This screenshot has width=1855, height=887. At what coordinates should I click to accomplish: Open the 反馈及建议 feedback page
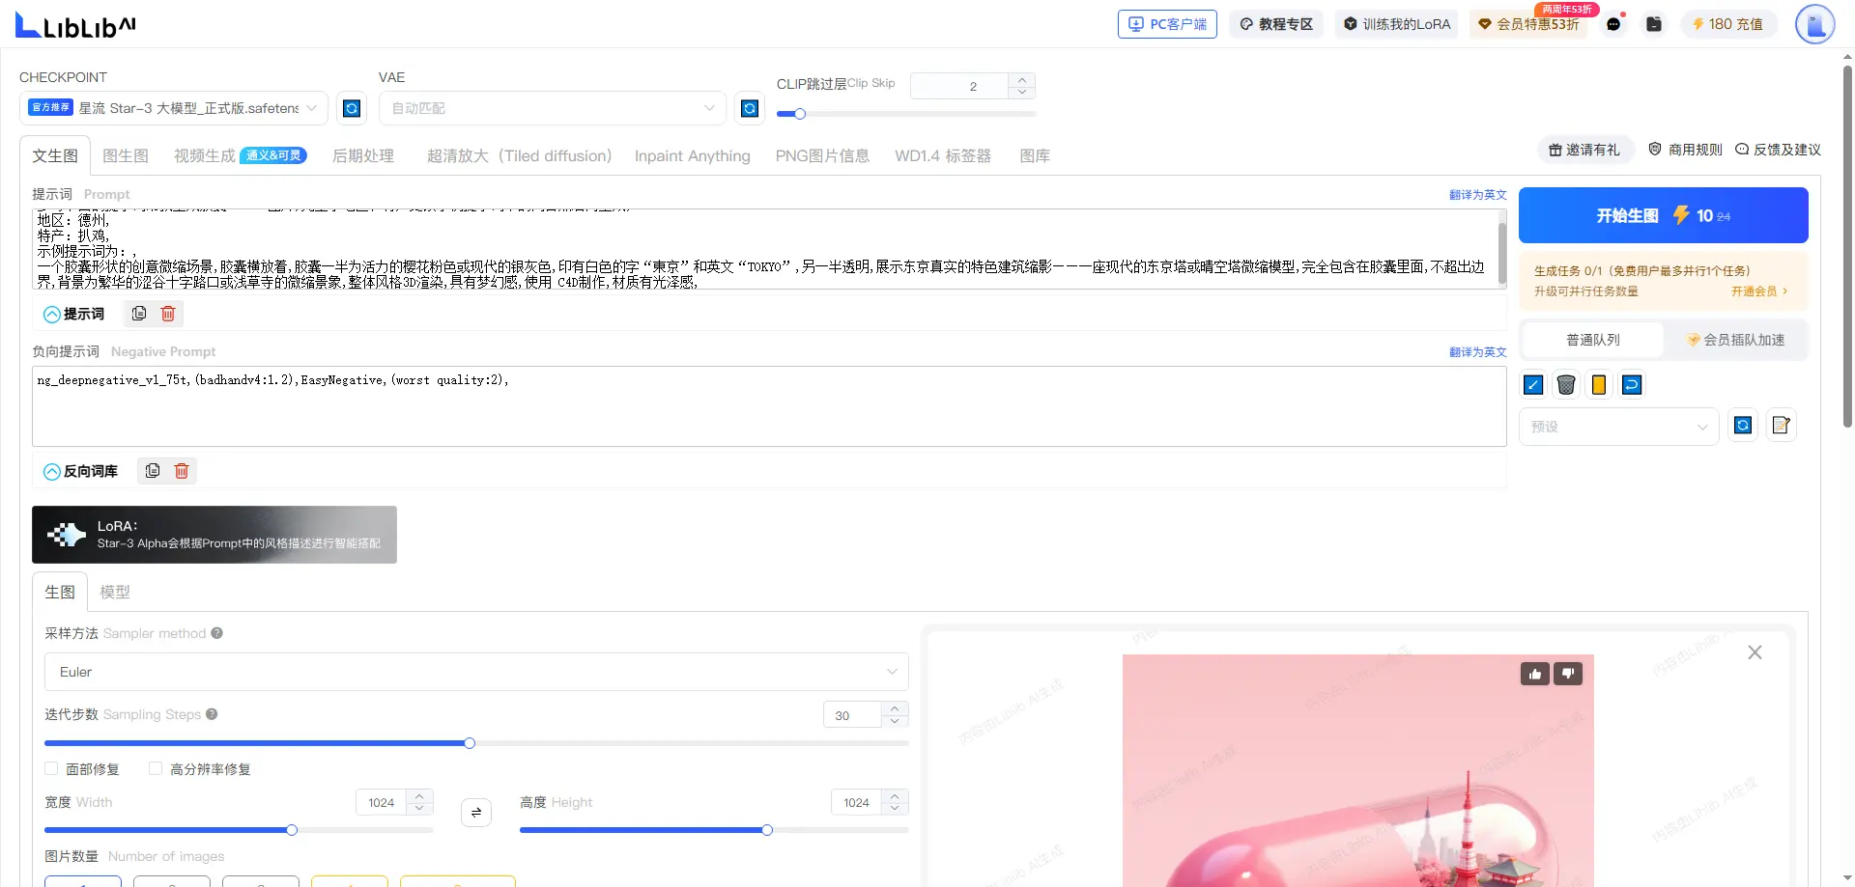coord(1778,150)
